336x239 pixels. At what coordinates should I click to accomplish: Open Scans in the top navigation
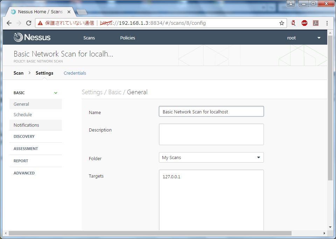tap(89, 38)
